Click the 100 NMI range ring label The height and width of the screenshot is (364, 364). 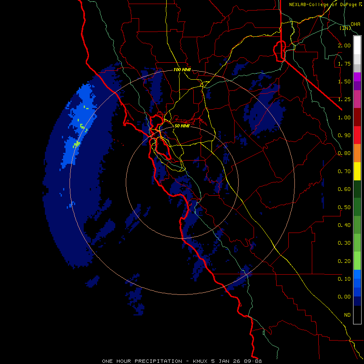pyautogui.click(x=182, y=70)
